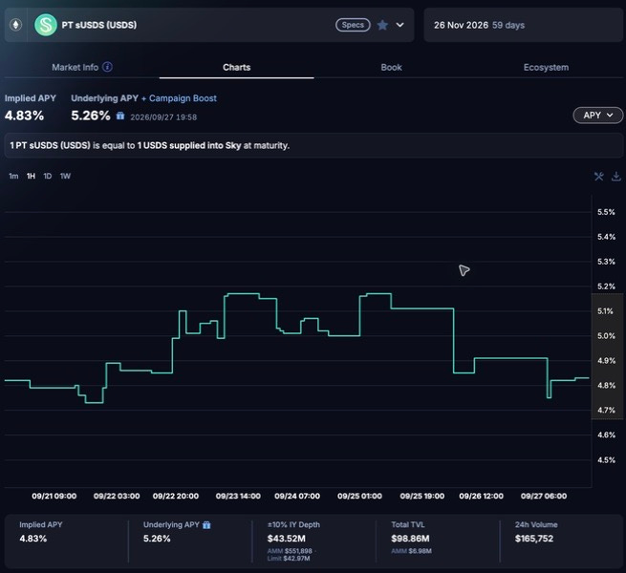Switch to the Book tab

tap(391, 67)
